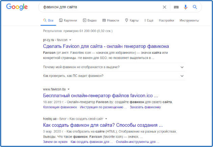Open the on-screen keyboard icon

point(176,7)
